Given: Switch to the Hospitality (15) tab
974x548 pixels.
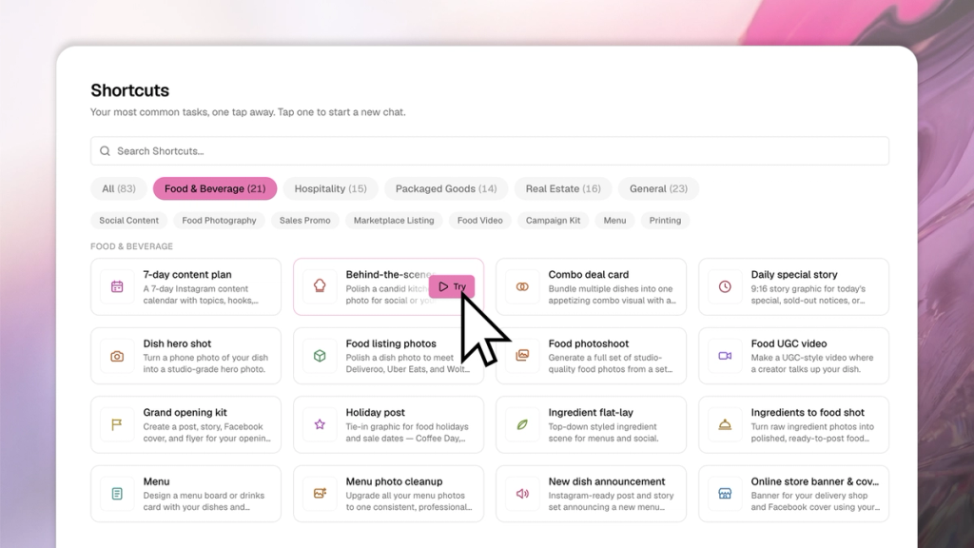Looking at the screenshot, I should [330, 188].
